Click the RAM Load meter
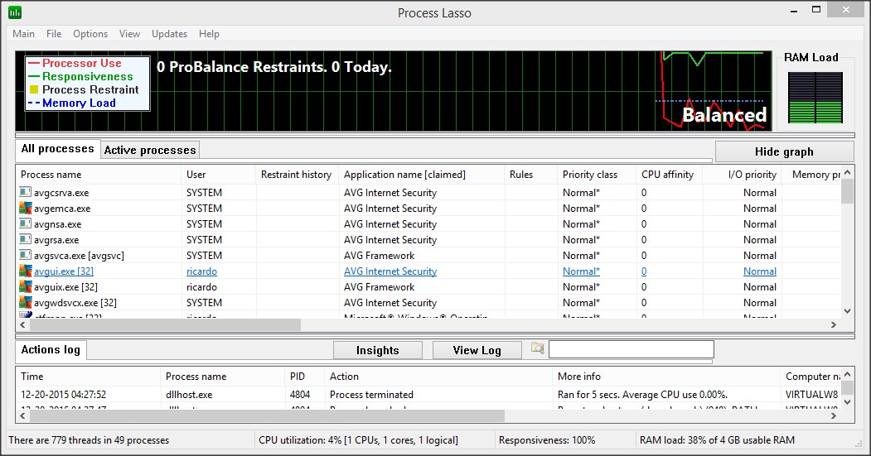Image resolution: width=871 pixels, height=456 pixels. coord(815,98)
